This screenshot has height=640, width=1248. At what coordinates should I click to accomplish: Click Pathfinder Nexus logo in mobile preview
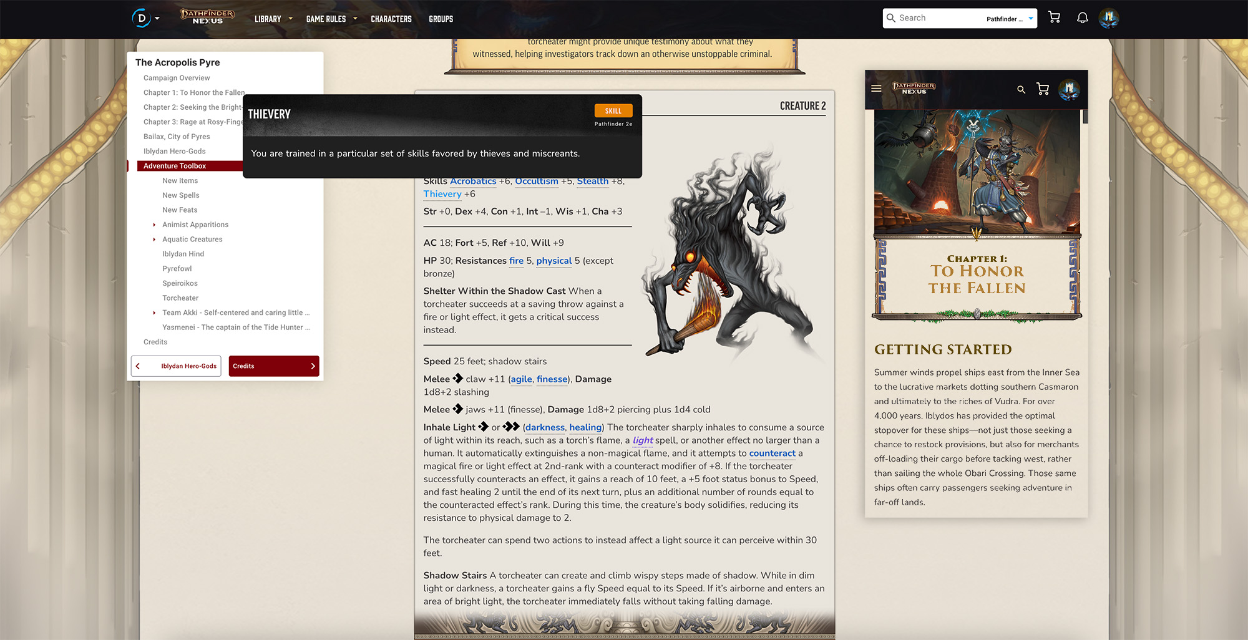tap(914, 88)
